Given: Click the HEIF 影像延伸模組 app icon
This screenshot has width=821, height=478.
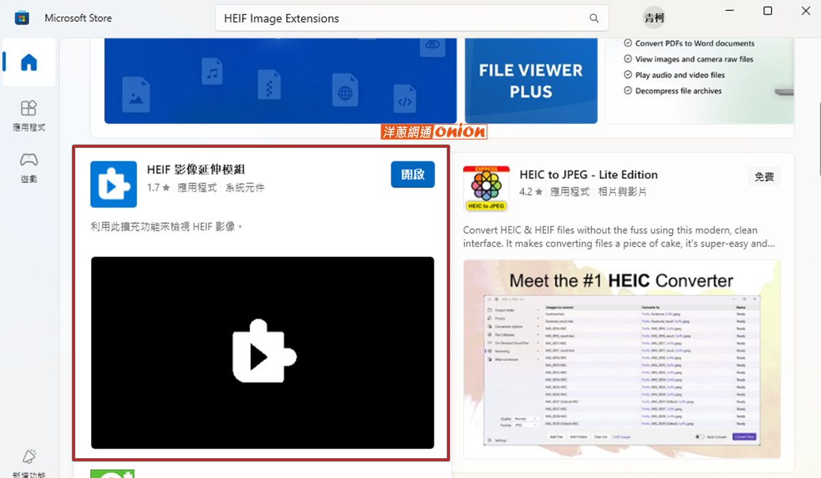Looking at the screenshot, I should (114, 184).
